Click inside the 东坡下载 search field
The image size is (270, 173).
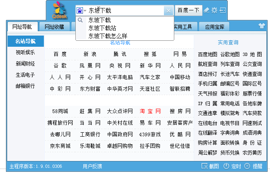click(125, 10)
